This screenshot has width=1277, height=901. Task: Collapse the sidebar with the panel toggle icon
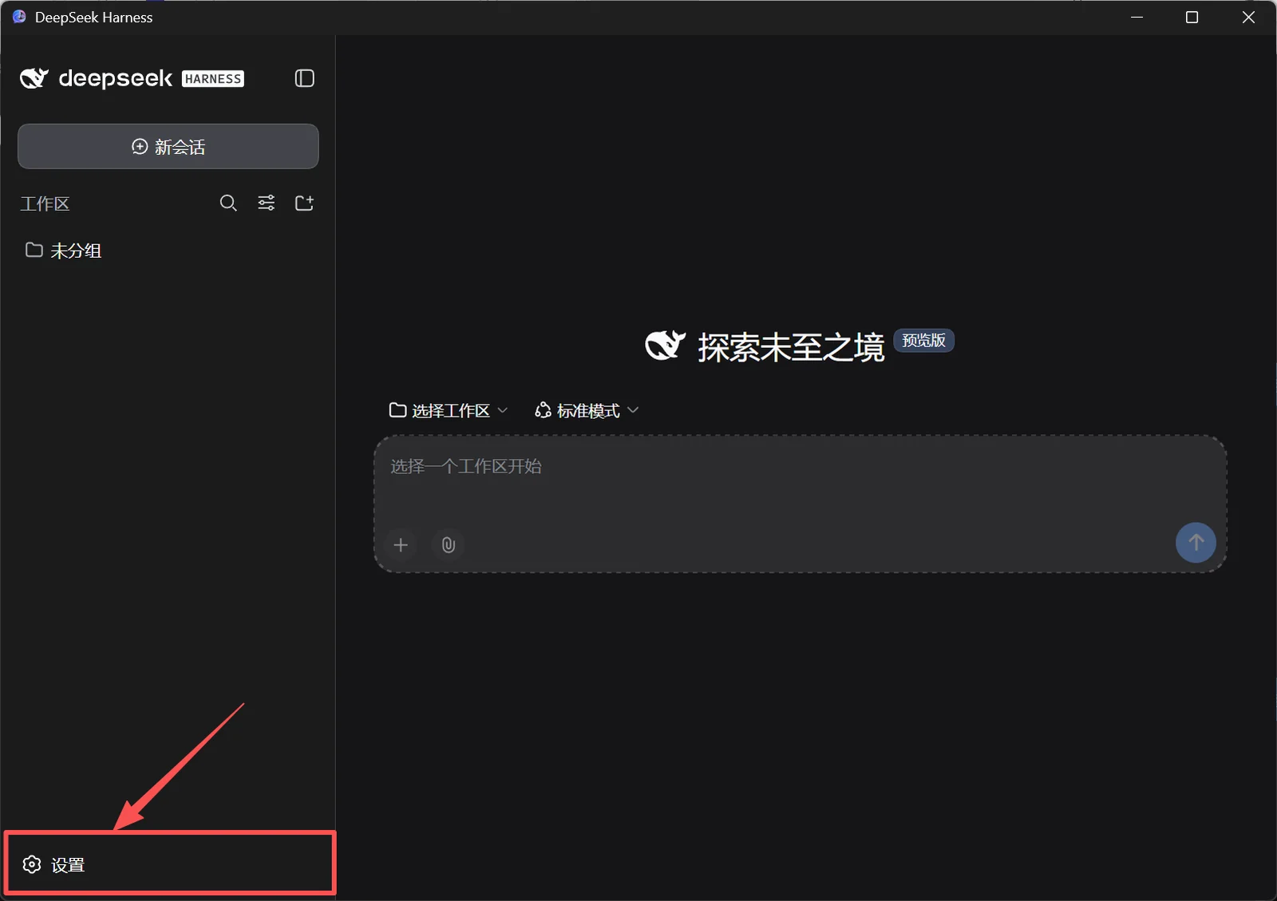coord(304,78)
